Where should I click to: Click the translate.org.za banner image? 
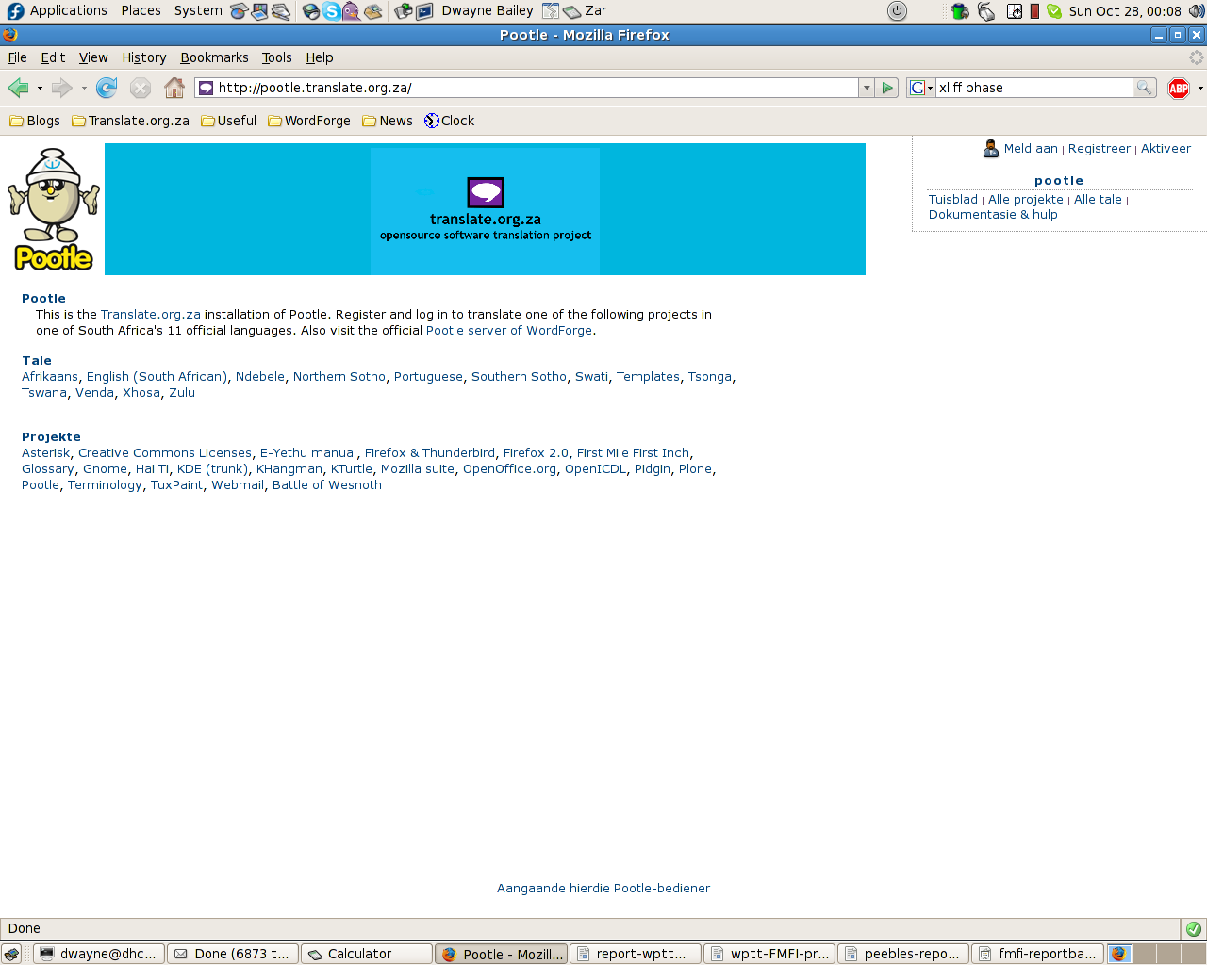click(485, 209)
